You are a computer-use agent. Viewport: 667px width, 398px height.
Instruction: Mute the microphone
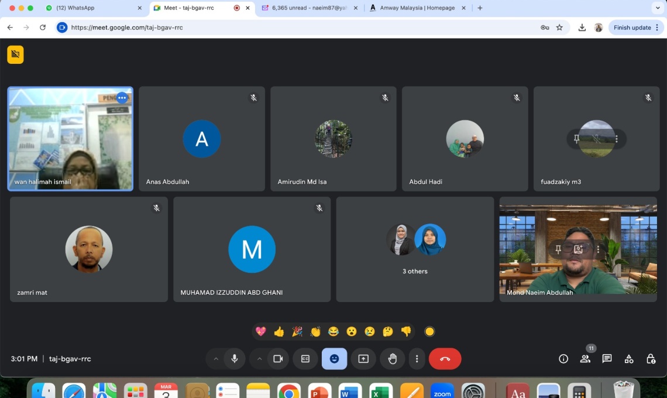click(235, 359)
